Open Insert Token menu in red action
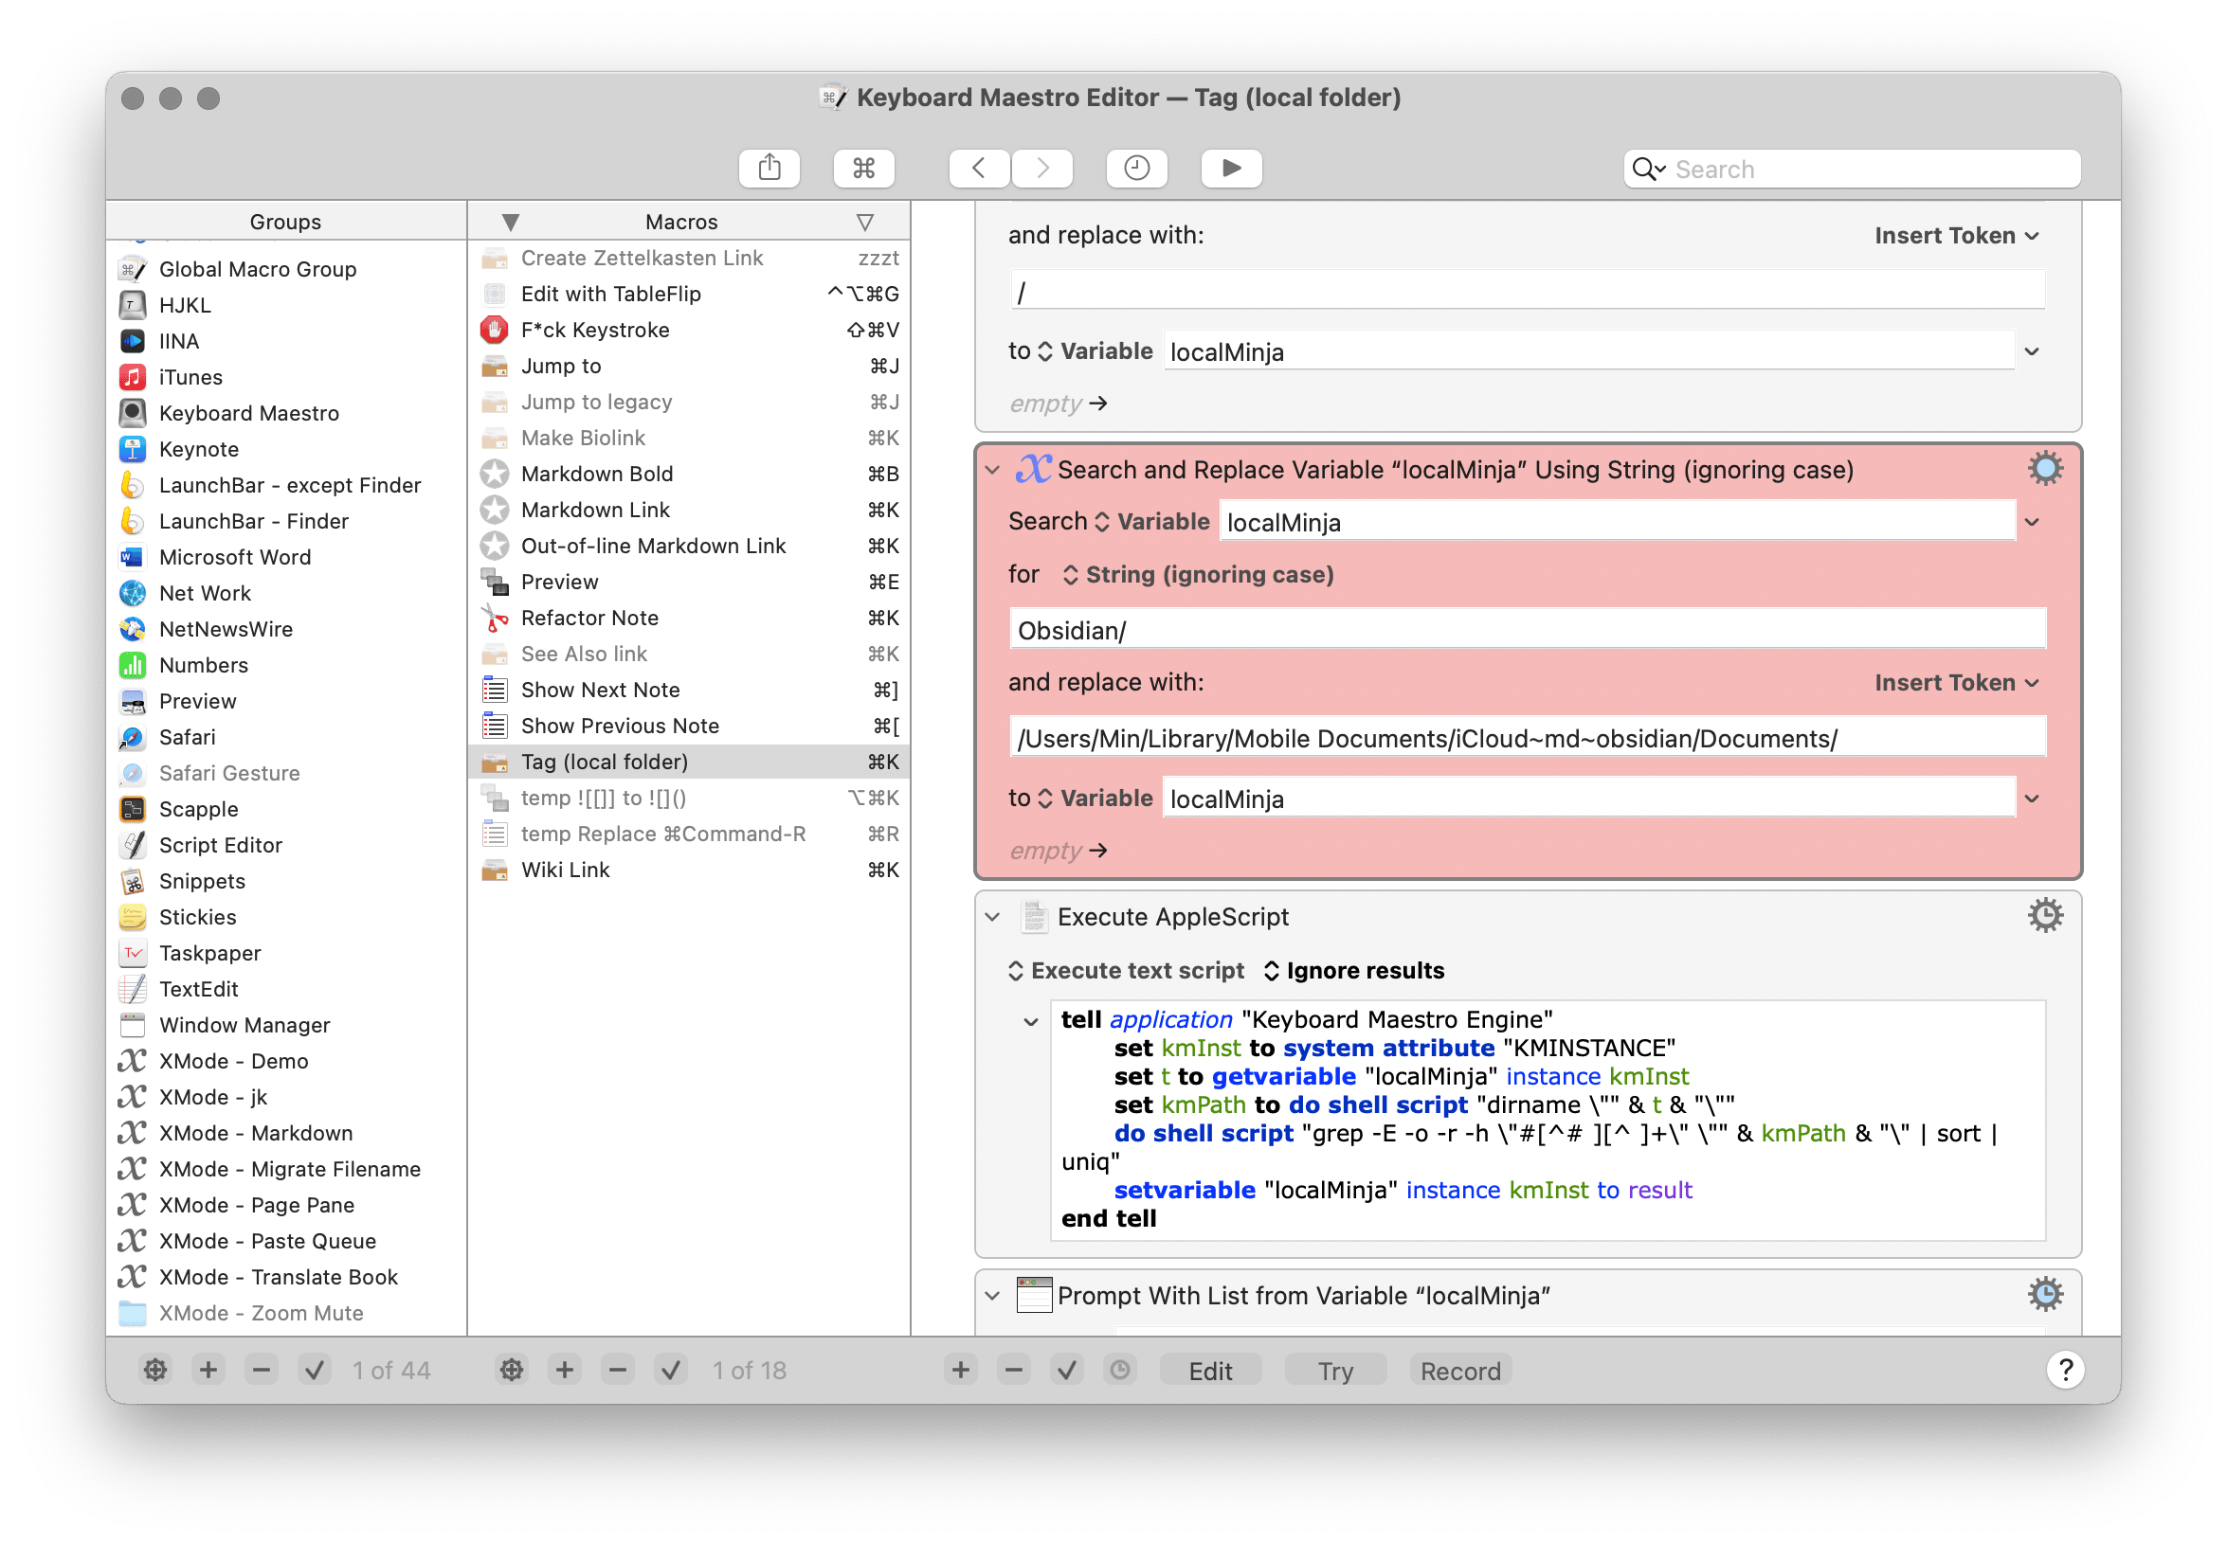Screen dimensions: 2227x1544 1956,683
